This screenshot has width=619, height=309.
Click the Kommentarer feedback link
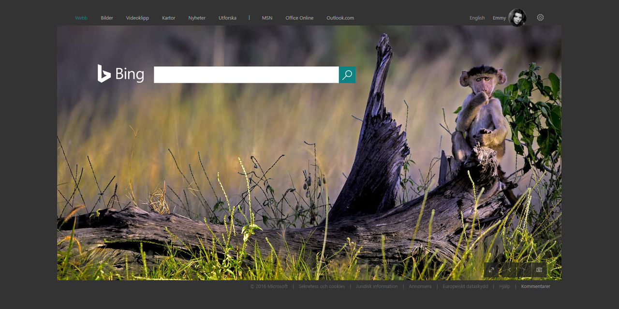click(535, 286)
